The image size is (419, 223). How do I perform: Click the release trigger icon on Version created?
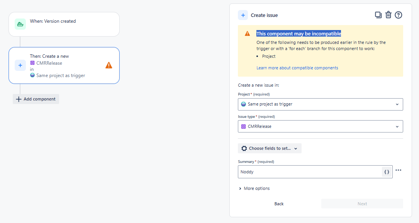coord(20,24)
